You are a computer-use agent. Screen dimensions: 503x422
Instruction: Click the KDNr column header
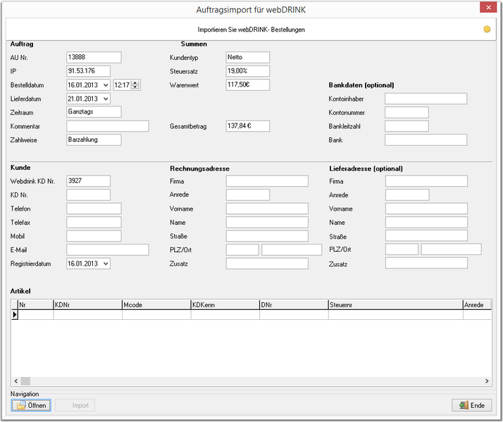[x=87, y=305]
